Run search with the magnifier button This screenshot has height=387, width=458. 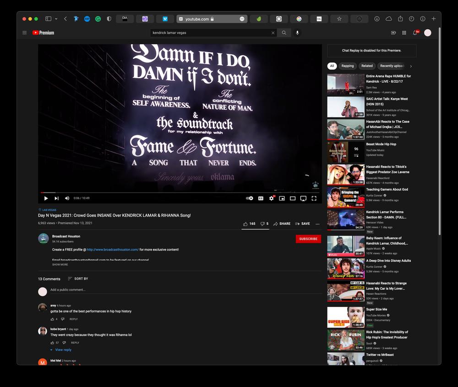coord(284,32)
